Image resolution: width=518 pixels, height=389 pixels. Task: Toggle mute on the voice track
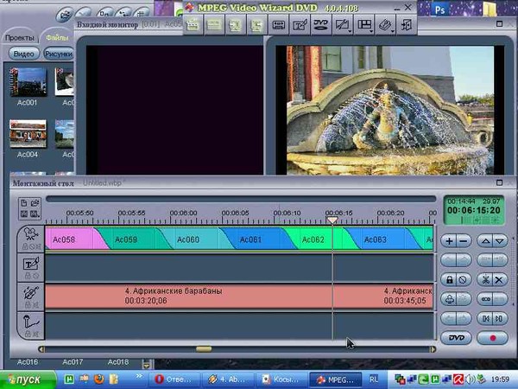coord(35,334)
